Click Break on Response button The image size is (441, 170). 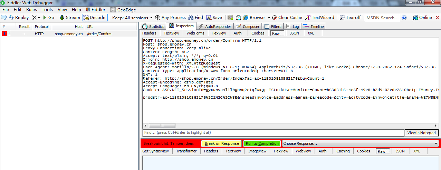click(221, 143)
